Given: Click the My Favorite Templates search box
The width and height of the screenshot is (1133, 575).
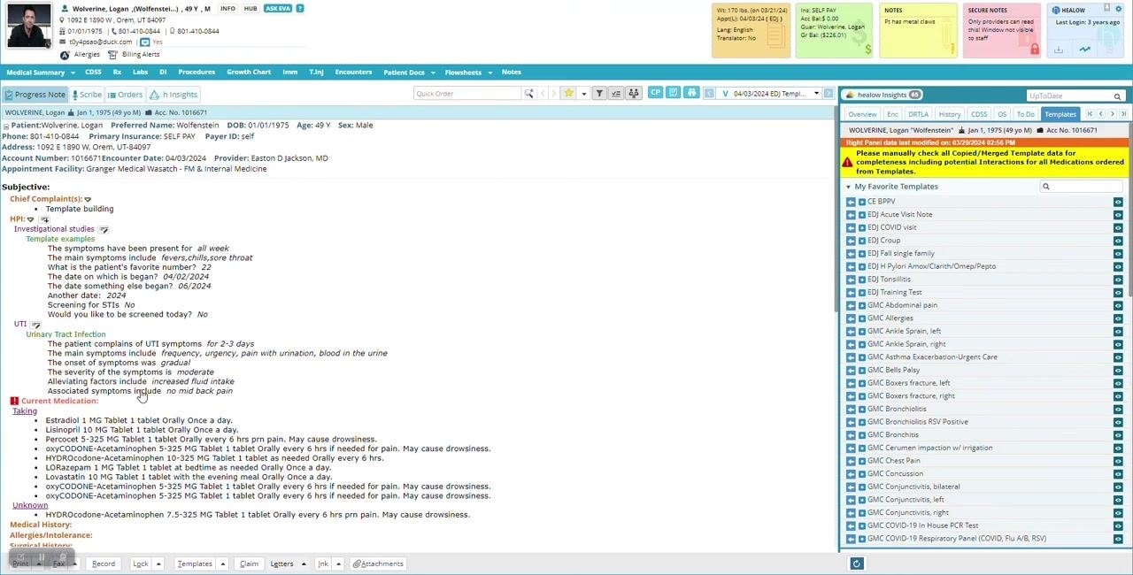Looking at the screenshot, I should 1082,187.
